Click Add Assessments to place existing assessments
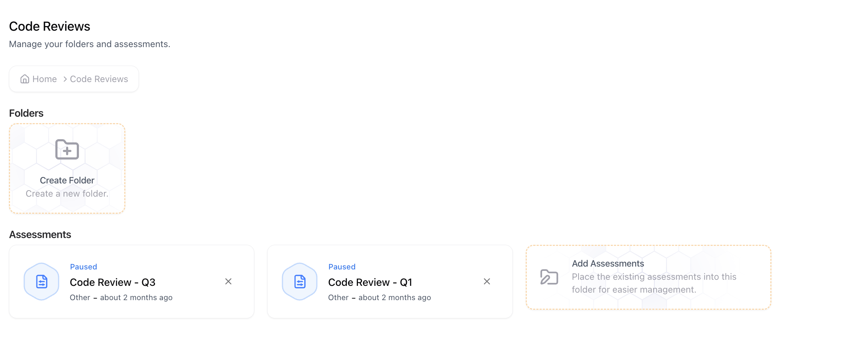Image resolution: width=850 pixels, height=359 pixels. [x=647, y=277]
